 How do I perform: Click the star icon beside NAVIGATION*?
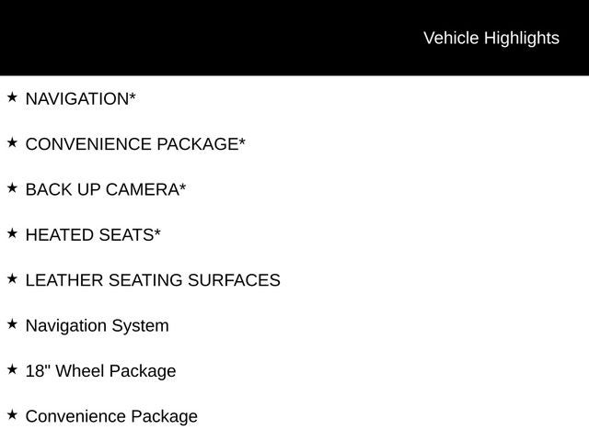tap(12, 97)
